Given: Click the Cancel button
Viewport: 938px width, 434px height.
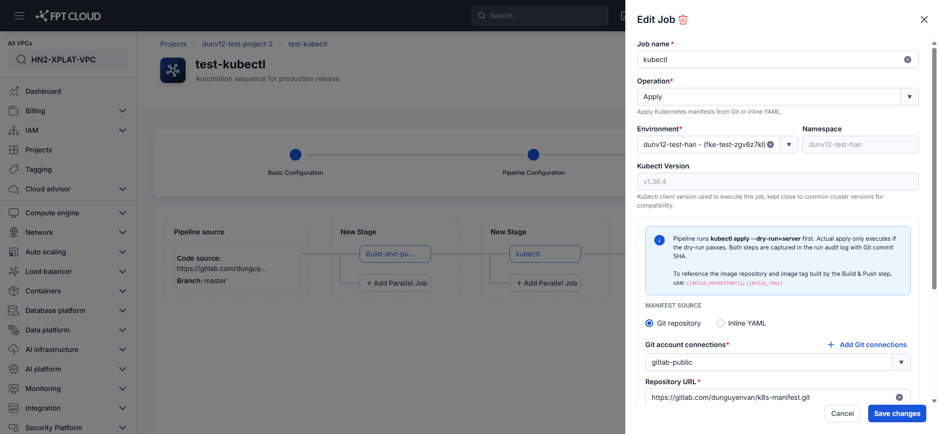Looking at the screenshot, I should pyautogui.click(x=842, y=413).
